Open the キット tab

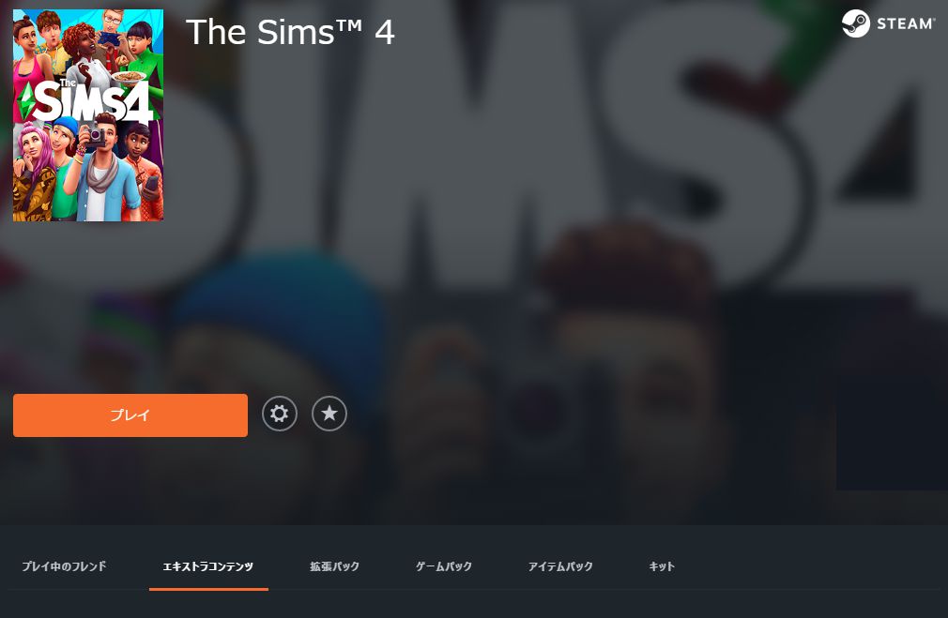pos(662,566)
